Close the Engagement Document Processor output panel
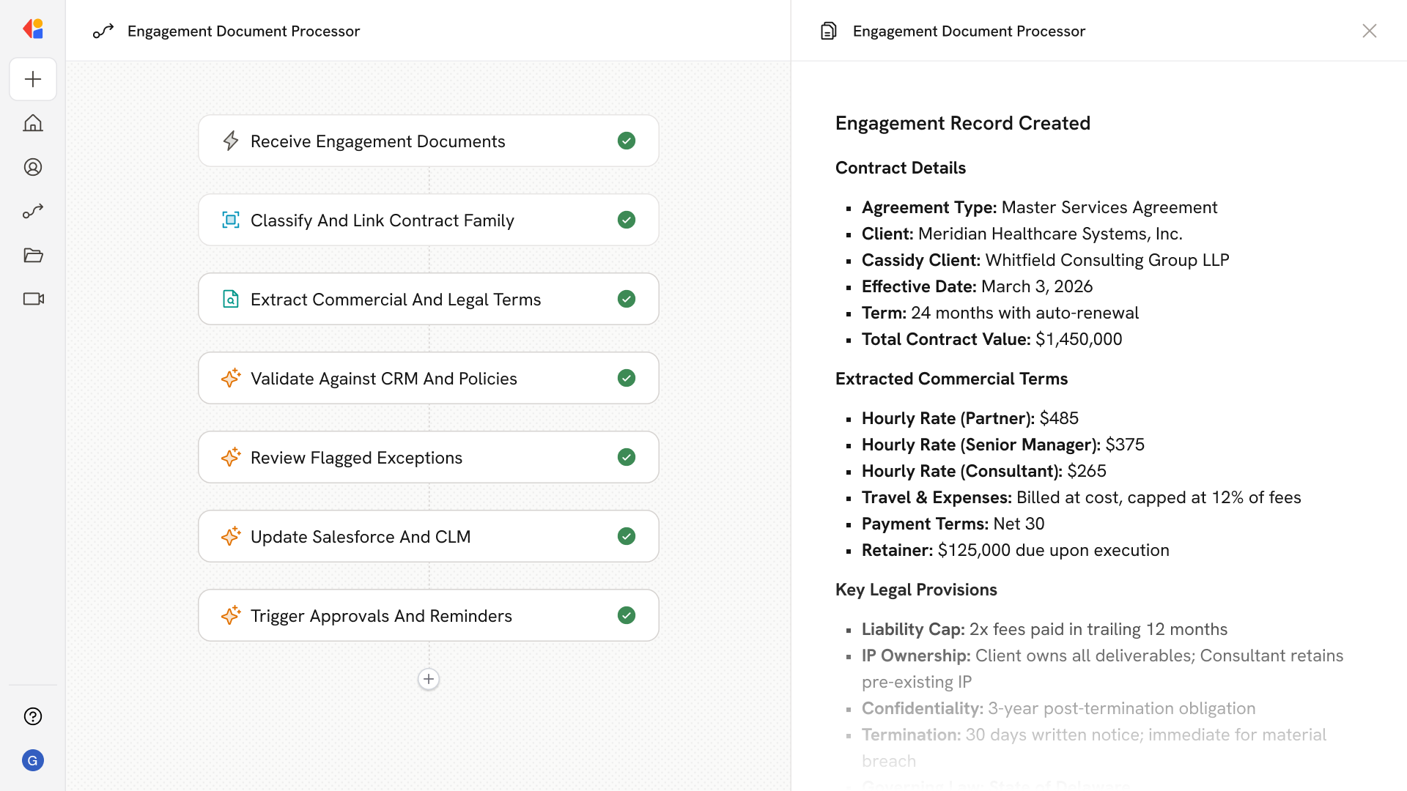 pyautogui.click(x=1369, y=31)
